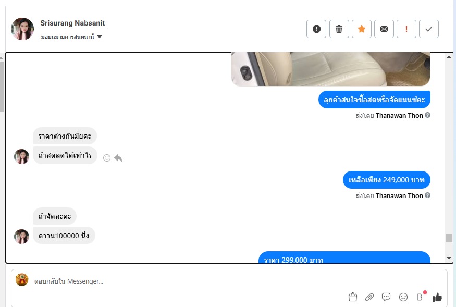Open the shopping bag products icon
This screenshot has height=307, width=456.
[x=352, y=297]
